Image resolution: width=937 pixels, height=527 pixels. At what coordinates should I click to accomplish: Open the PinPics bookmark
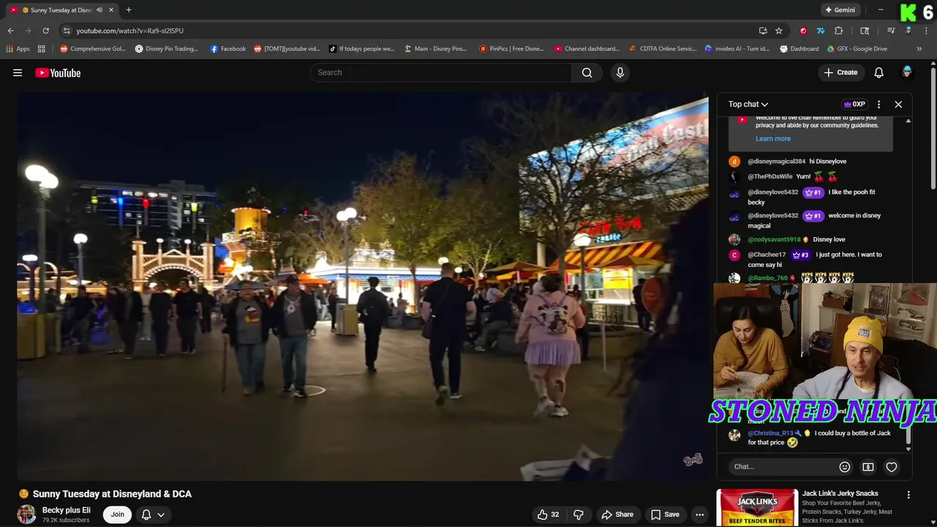click(511, 49)
